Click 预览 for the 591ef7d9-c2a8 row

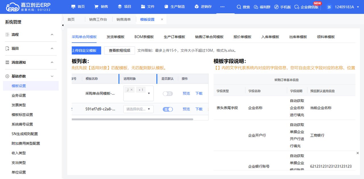[186, 109]
